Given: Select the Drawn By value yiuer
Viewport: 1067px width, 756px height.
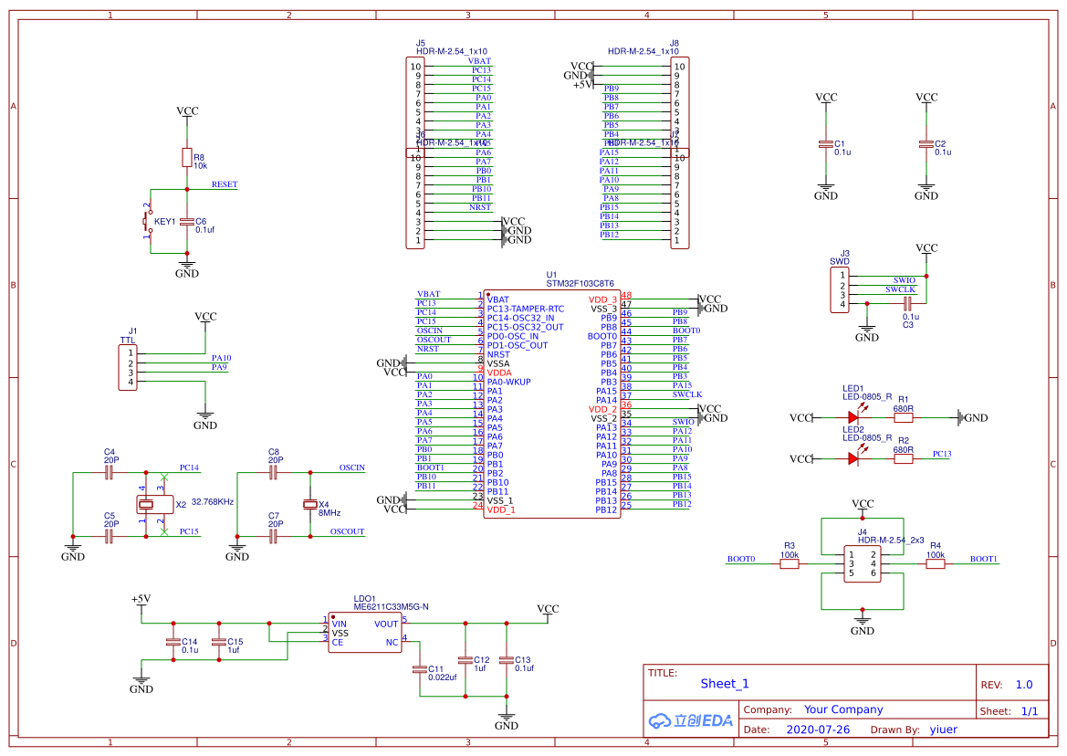Looking at the screenshot, I should 945,730.
